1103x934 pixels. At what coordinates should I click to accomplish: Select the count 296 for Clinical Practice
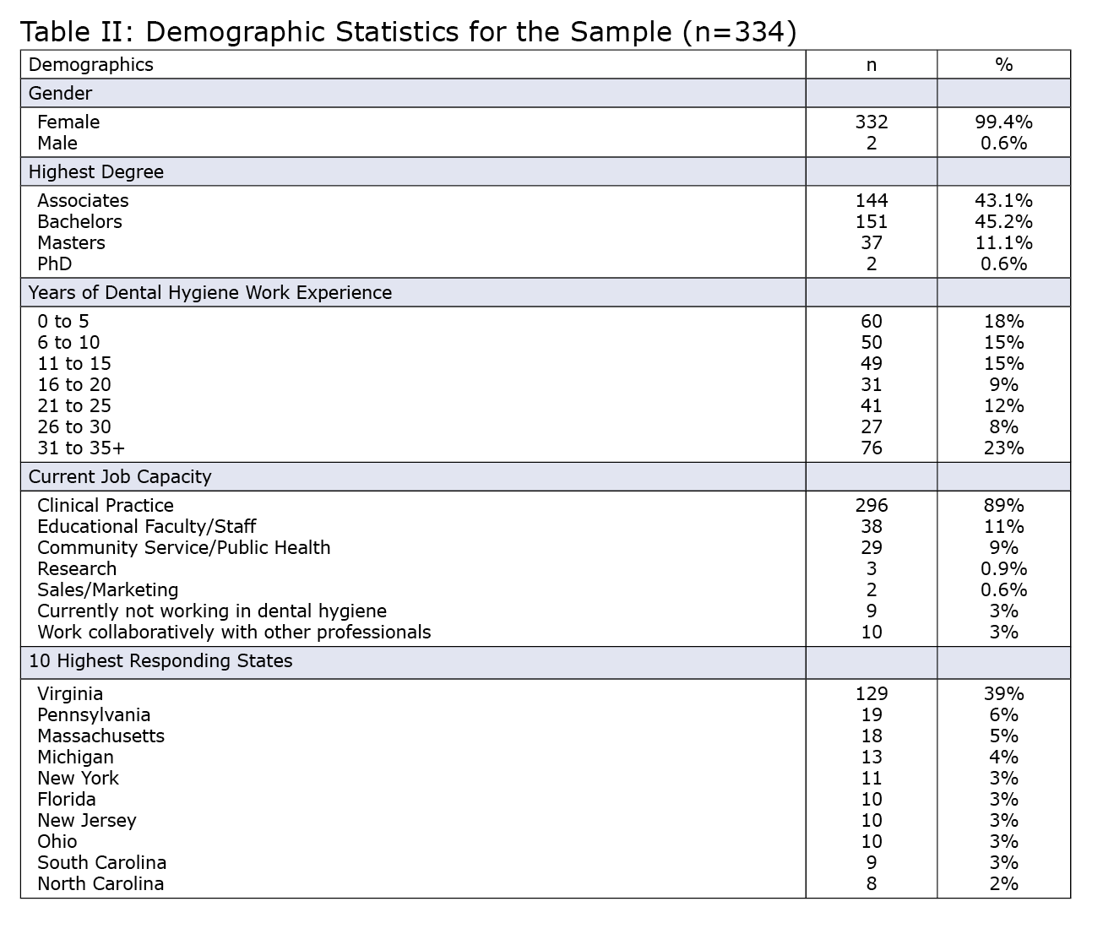click(871, 506)
